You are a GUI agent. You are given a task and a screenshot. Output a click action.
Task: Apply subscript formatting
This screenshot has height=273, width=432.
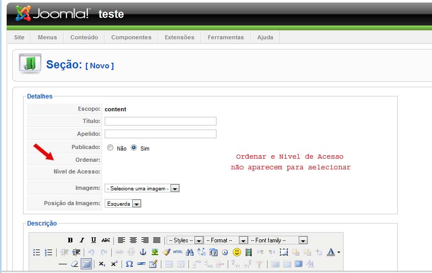[x=102, y=264]
